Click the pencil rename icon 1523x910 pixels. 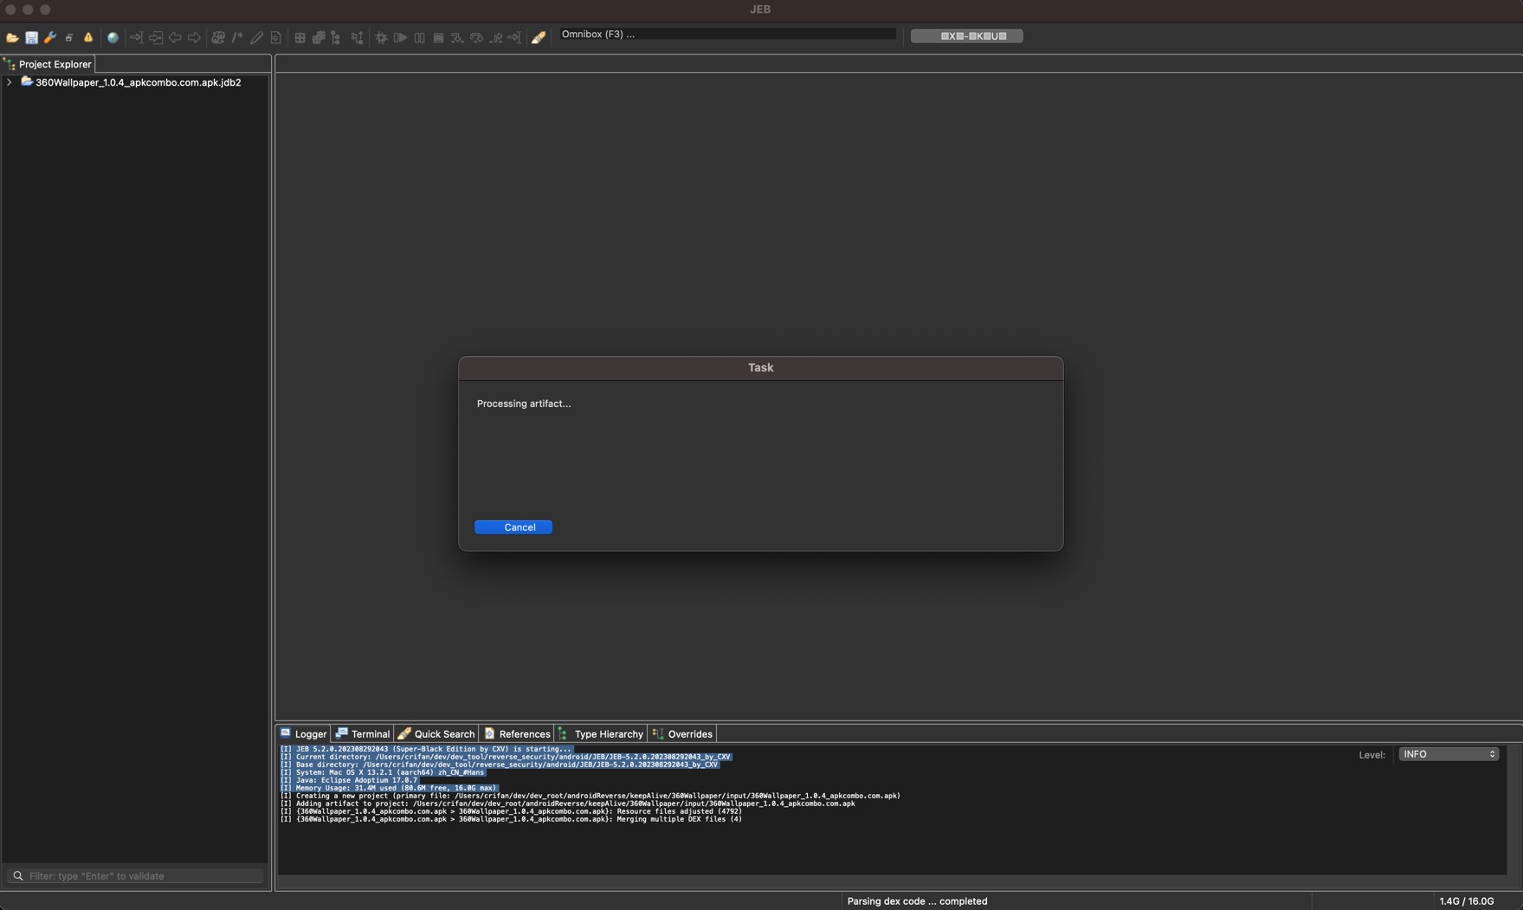point(256,37)
